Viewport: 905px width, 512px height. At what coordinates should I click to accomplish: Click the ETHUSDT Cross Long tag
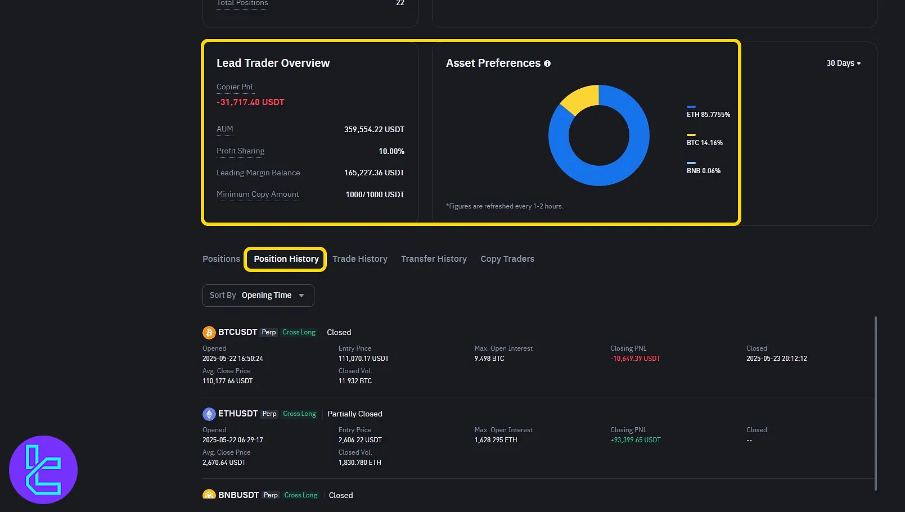tap(299, 414)
